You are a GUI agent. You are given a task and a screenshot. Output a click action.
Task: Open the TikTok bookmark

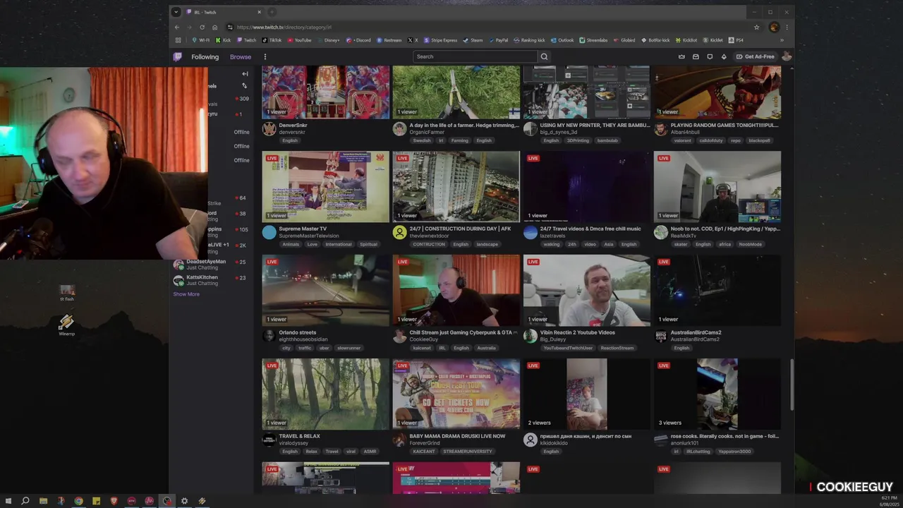tap(272, 40)
